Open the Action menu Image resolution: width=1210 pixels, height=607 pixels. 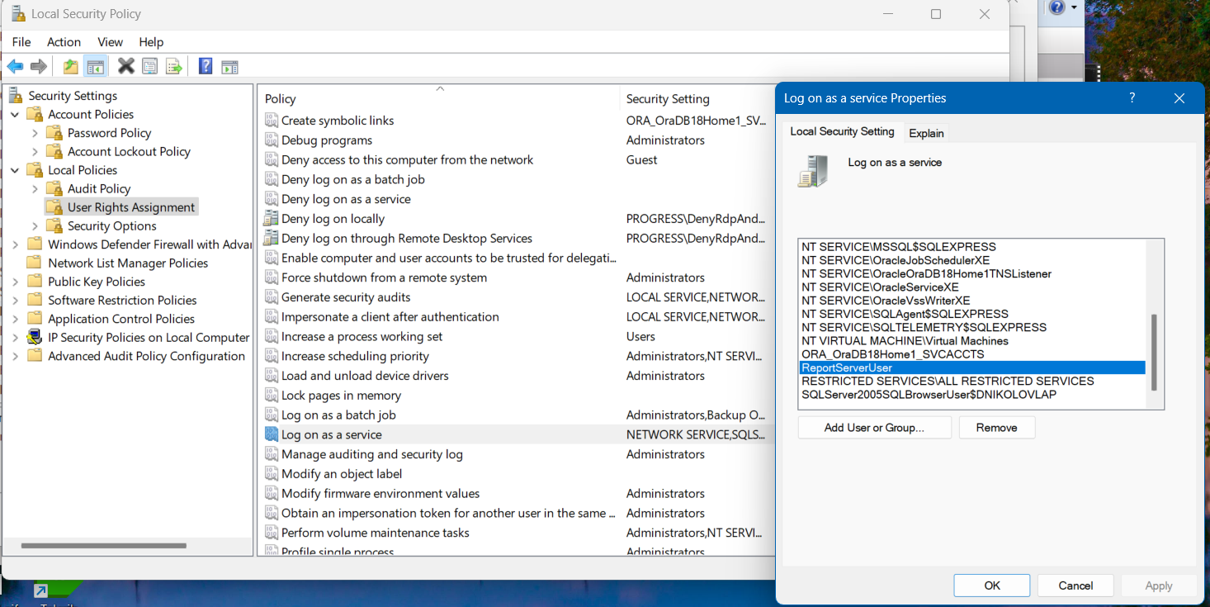(64, 42)
